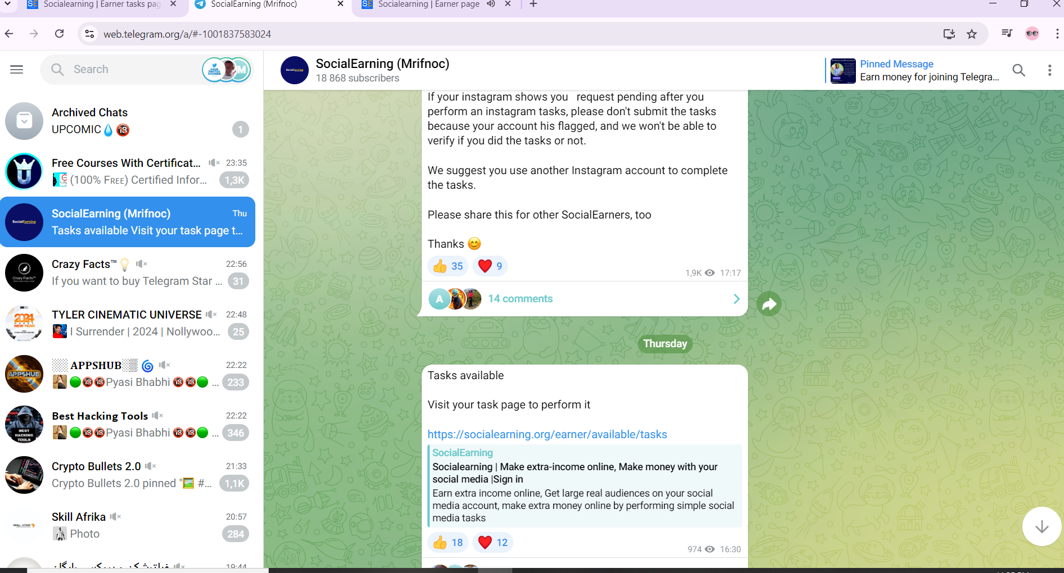Select the SocialEarning (Mrifnoc) chat row
The image size is (1064, 573).
tap(128, 222)
